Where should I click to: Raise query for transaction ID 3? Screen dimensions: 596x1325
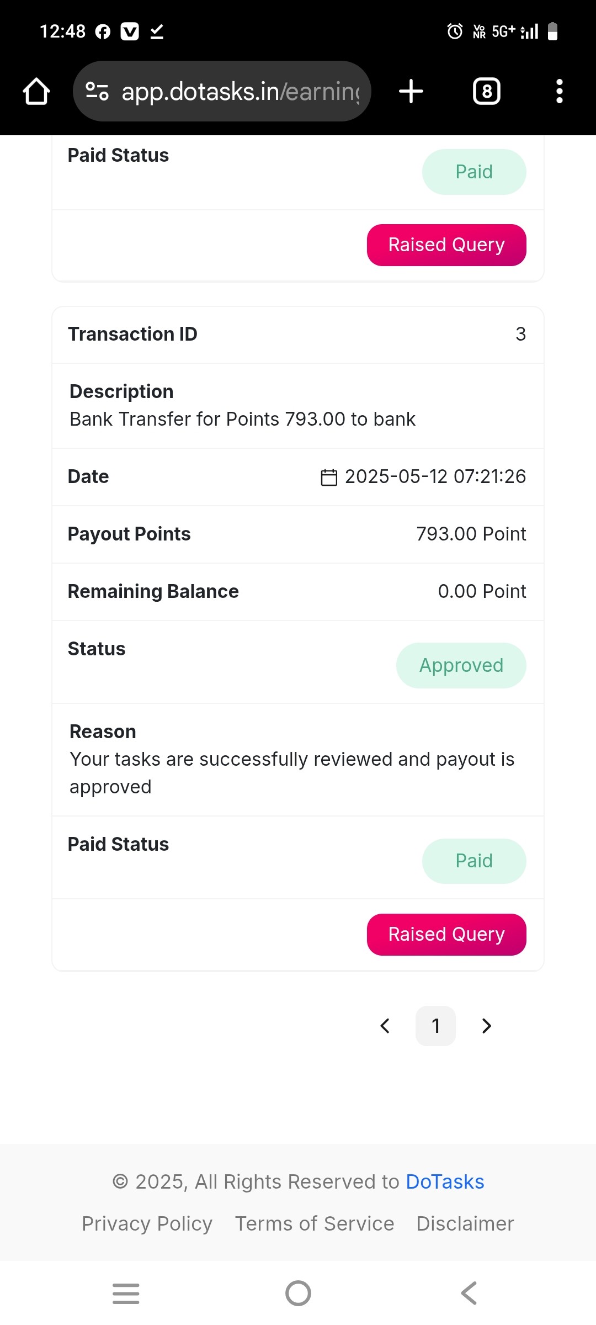coord(446,934)
